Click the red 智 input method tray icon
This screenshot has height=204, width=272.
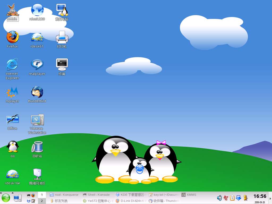tap(226, 198)
